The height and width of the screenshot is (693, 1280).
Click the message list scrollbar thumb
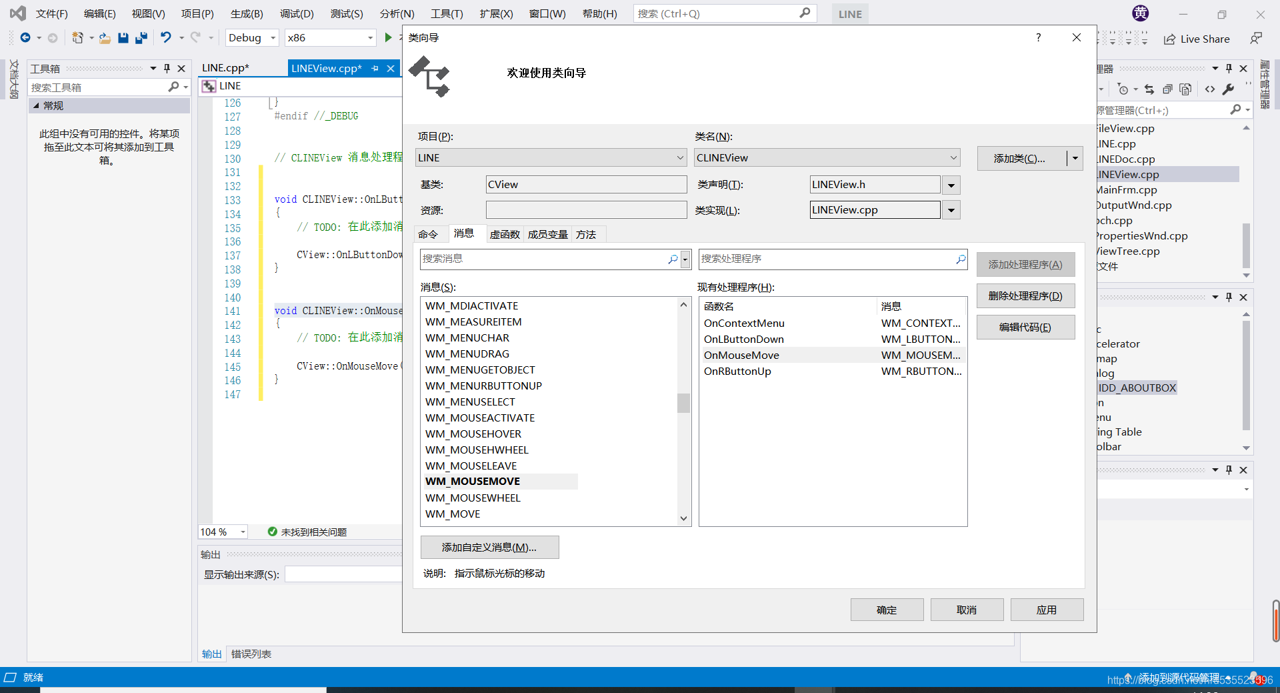coord(683,403)
